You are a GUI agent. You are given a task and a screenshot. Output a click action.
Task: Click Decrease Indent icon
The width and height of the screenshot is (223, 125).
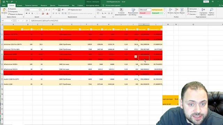click(x=63, y=13)
